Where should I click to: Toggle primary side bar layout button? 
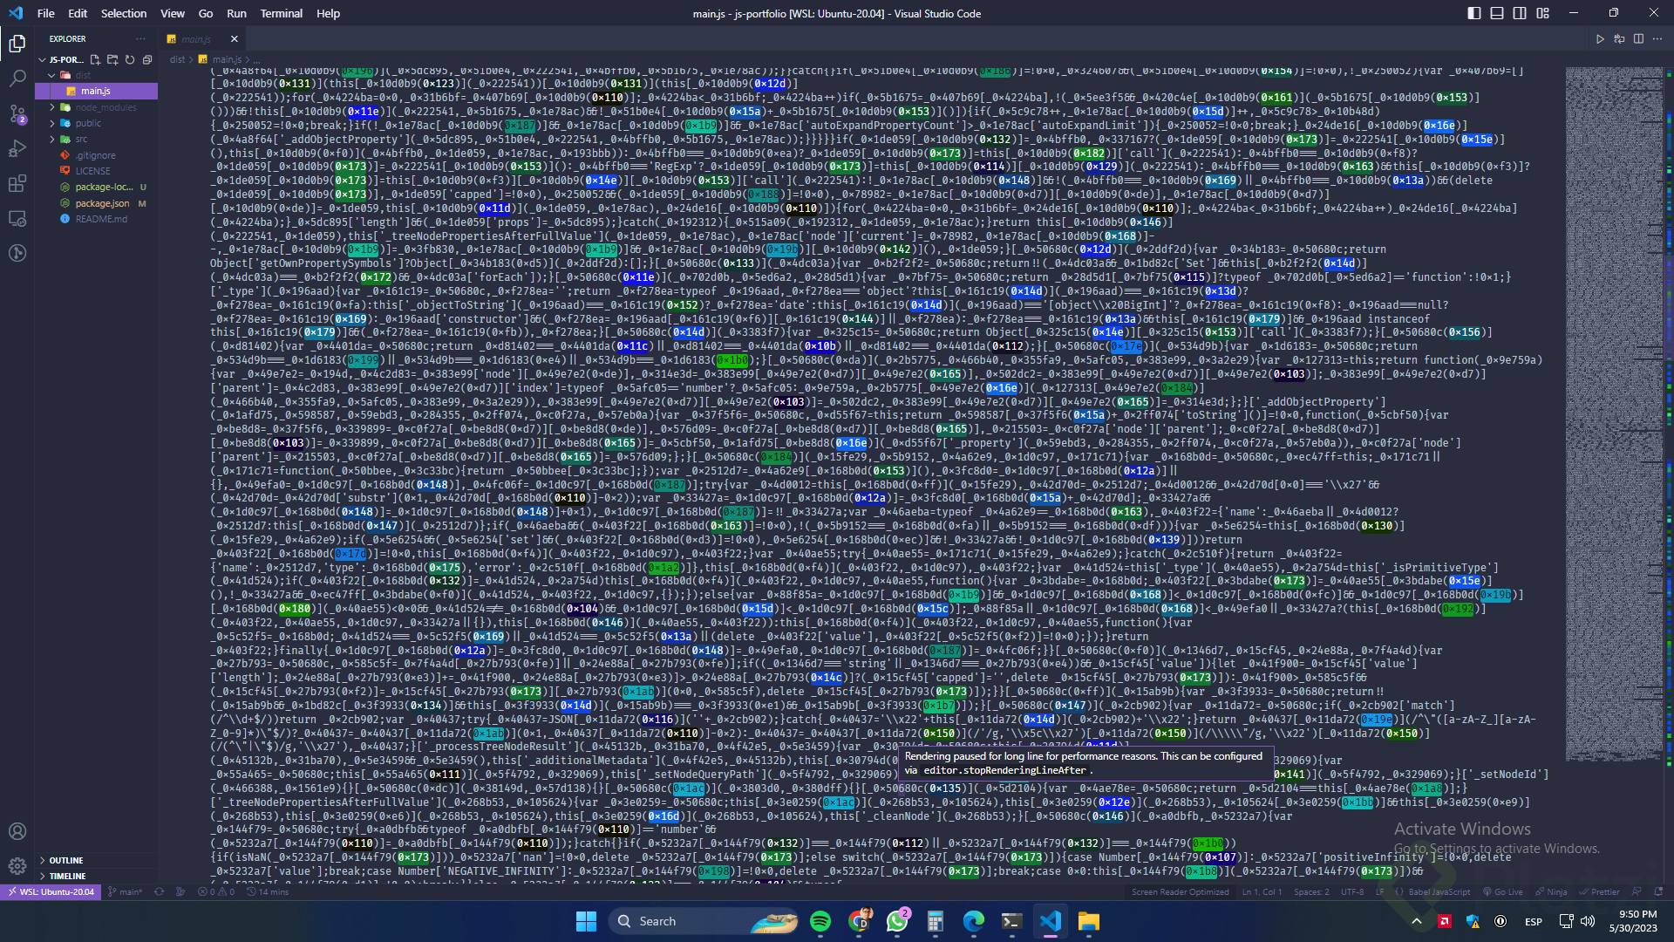coord(1473,13)
